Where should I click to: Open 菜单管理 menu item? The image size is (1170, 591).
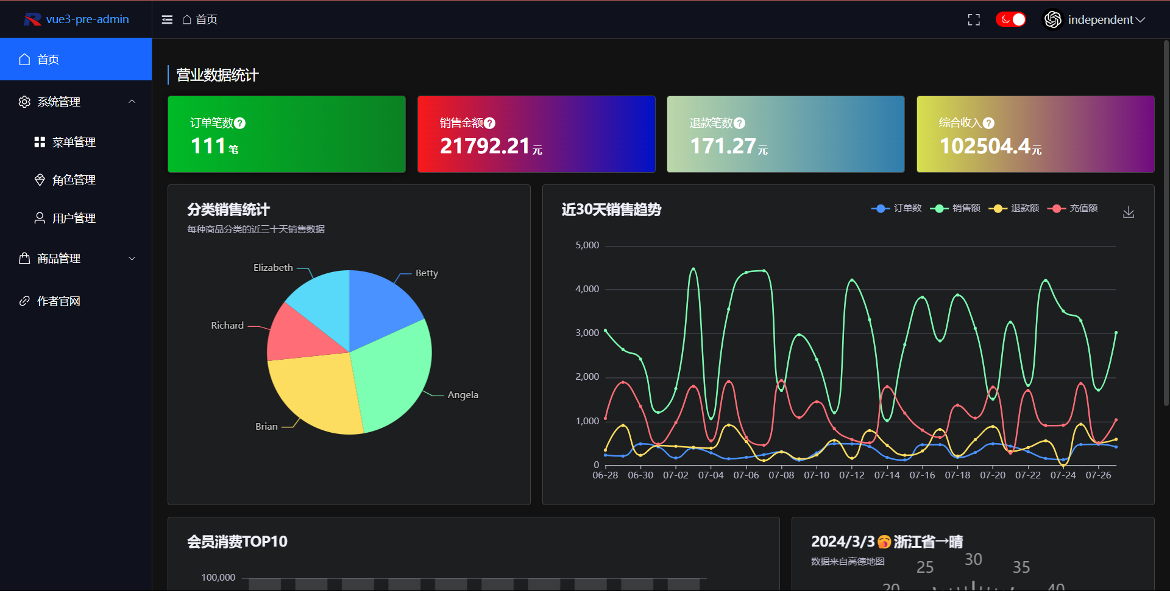coord(76,142)
